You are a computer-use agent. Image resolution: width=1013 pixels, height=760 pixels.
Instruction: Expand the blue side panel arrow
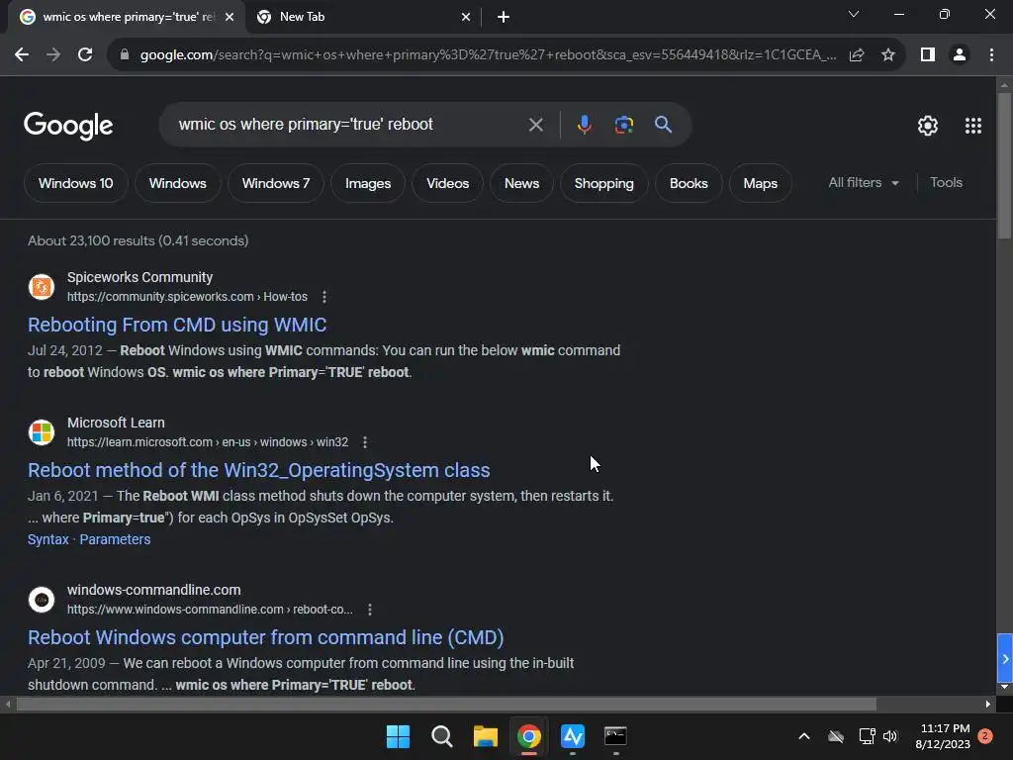coord(1005,658)
